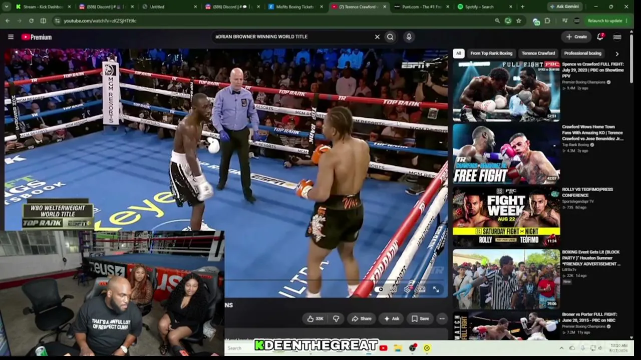Show more filter chips with right arrow
The width and height of the screenshot is (641, 360).
pyautogui.click(x=617, y=53)
